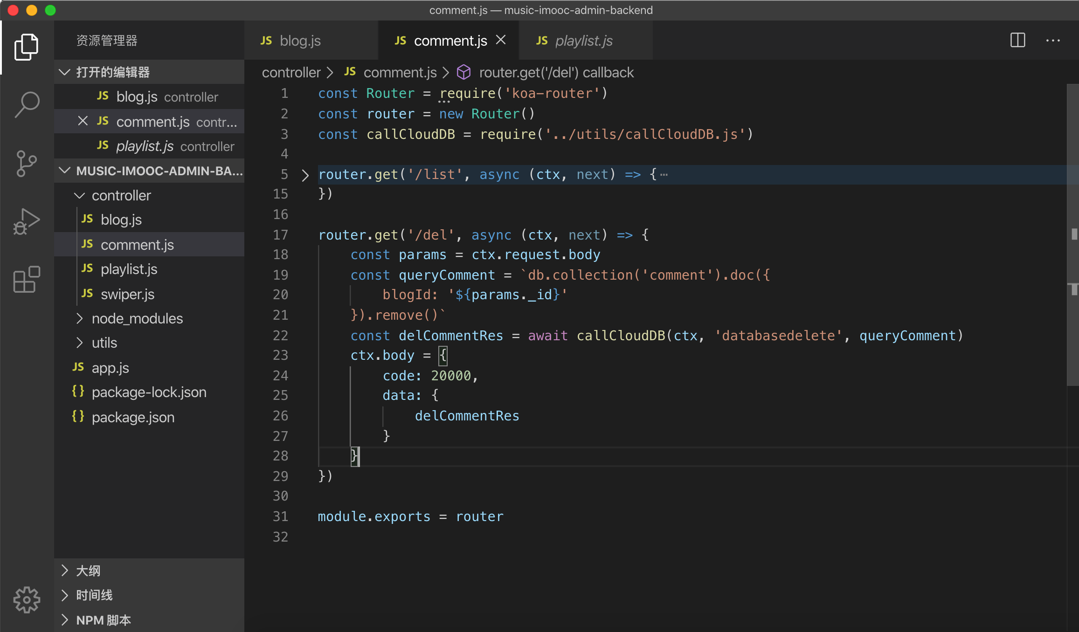Viewport: 1079px width, 632px height.
Task: Switch to the blog.js tab
Action: coord(300,41)
